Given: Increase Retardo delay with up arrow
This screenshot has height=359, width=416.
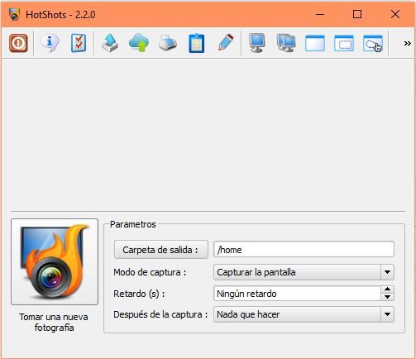Looking at the screenshot, I should (387, 290).
